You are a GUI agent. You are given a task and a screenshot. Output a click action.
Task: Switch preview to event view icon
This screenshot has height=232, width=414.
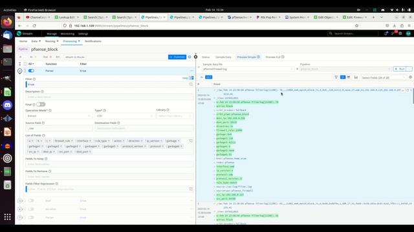pos(343,77)
